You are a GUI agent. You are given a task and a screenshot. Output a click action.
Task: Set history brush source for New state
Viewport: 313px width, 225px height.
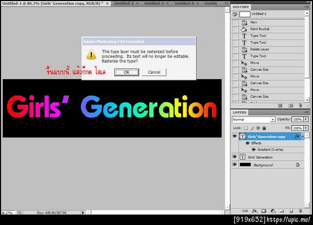click(235, 22)
